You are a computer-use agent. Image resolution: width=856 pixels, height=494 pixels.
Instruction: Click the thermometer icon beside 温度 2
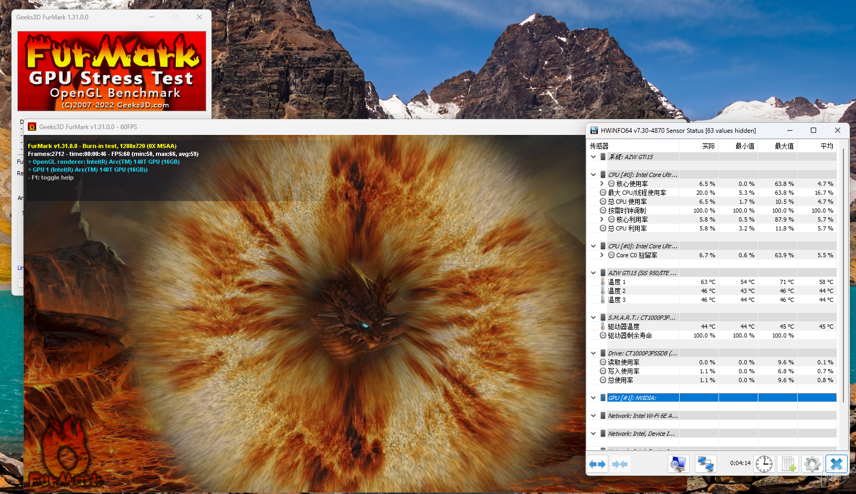pyautogui.click(x=603, y=291)
